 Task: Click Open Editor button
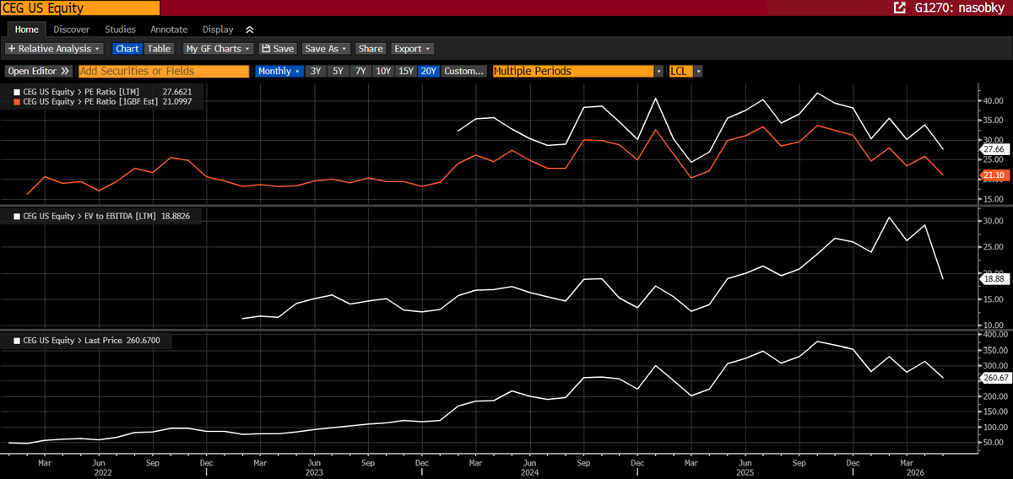coord(40,72)
